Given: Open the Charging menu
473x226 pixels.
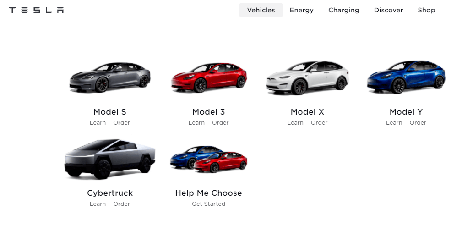Looking at the screenshot, I should [x=343, y=10].
